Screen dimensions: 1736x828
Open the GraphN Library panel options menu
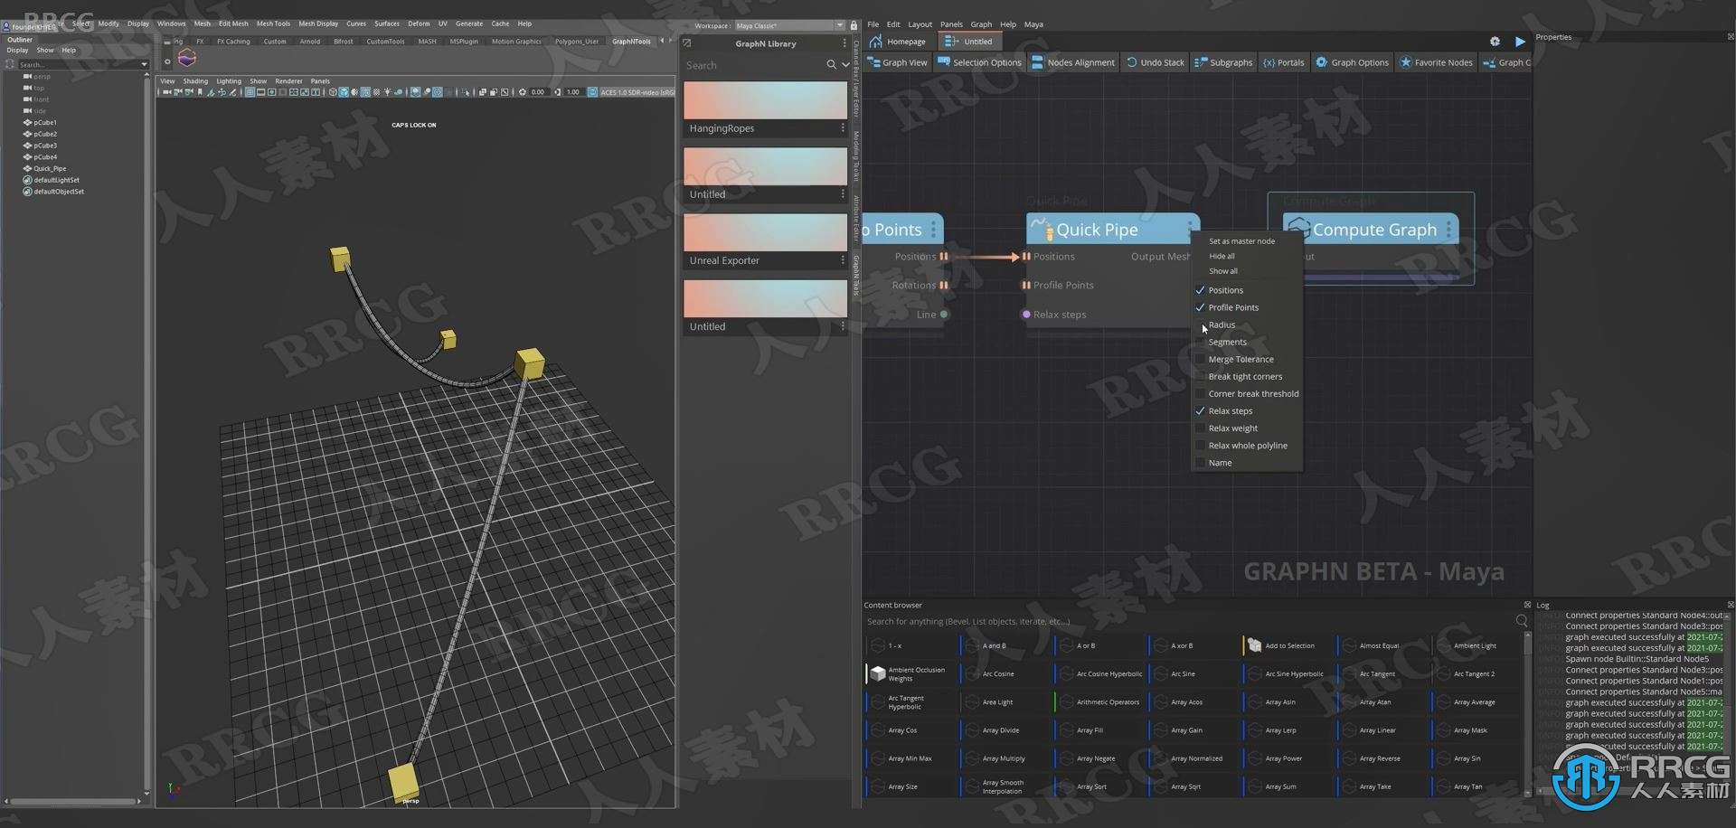point(844,43)
